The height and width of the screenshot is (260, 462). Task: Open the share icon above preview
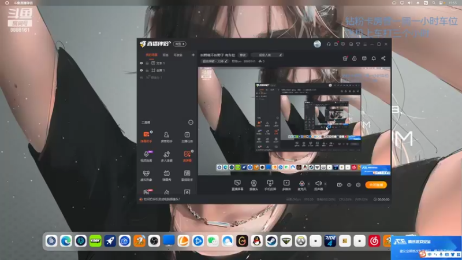click(383, 58)
